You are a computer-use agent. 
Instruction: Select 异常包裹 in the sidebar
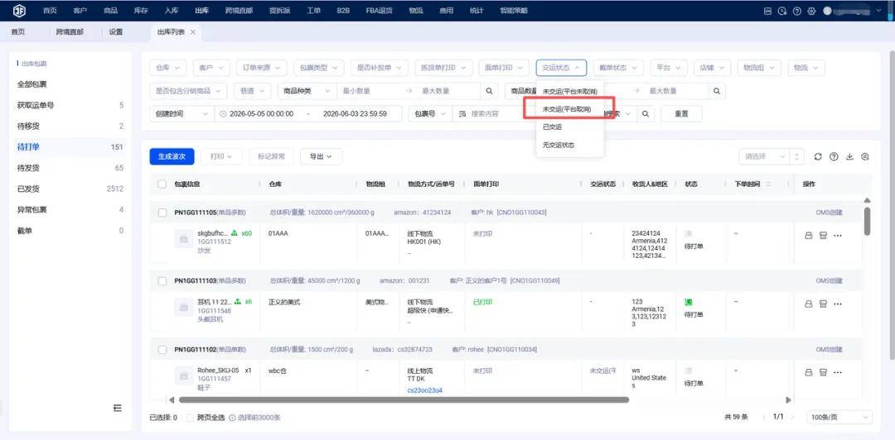coord(70,210)
